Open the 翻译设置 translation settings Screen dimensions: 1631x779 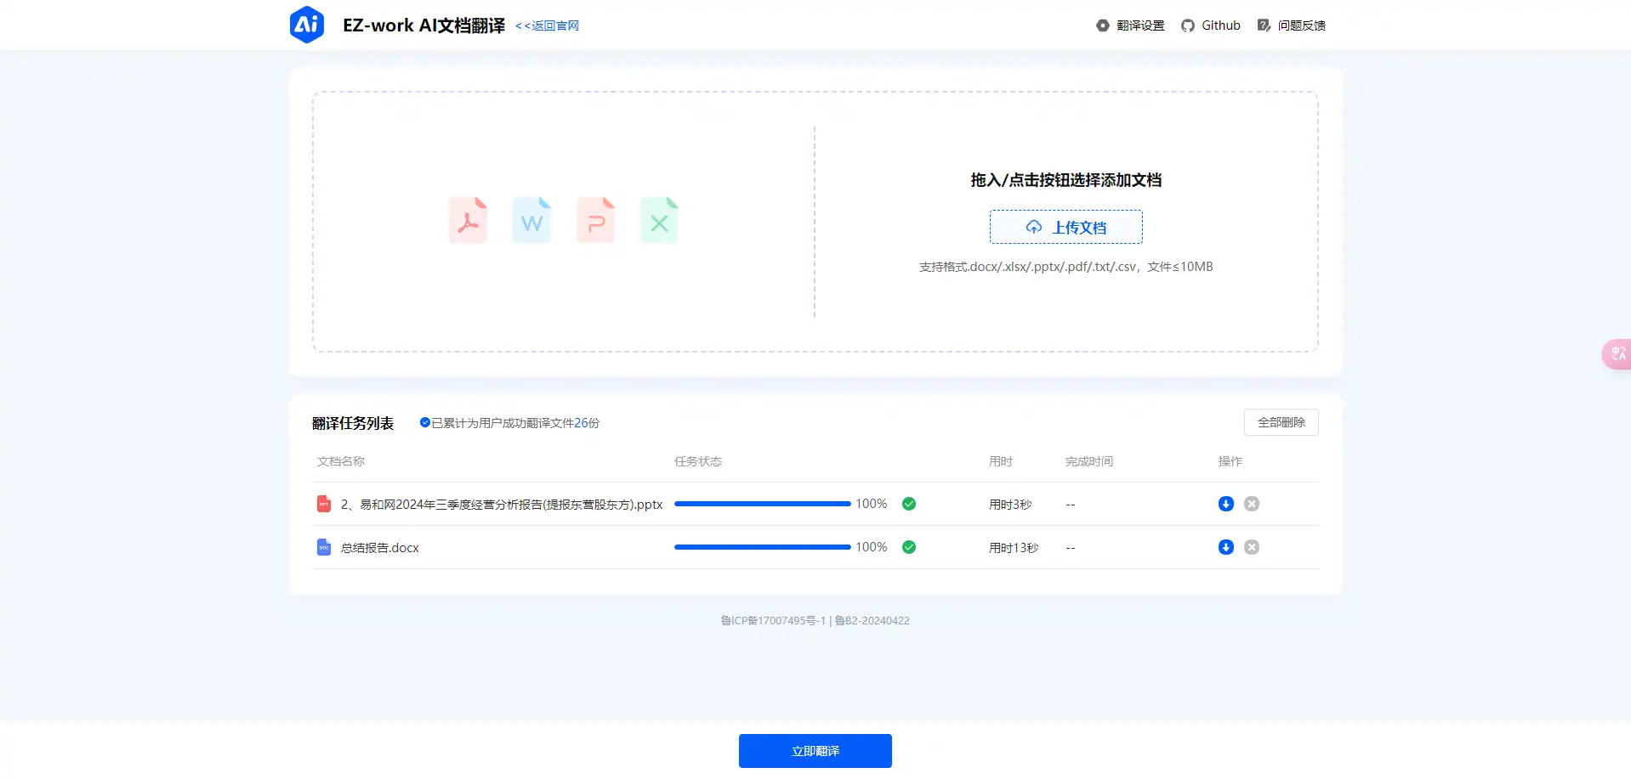pos(1130,25)
